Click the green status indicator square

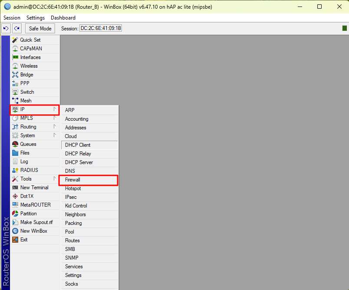pyautogui.click(x=345, y=28)
